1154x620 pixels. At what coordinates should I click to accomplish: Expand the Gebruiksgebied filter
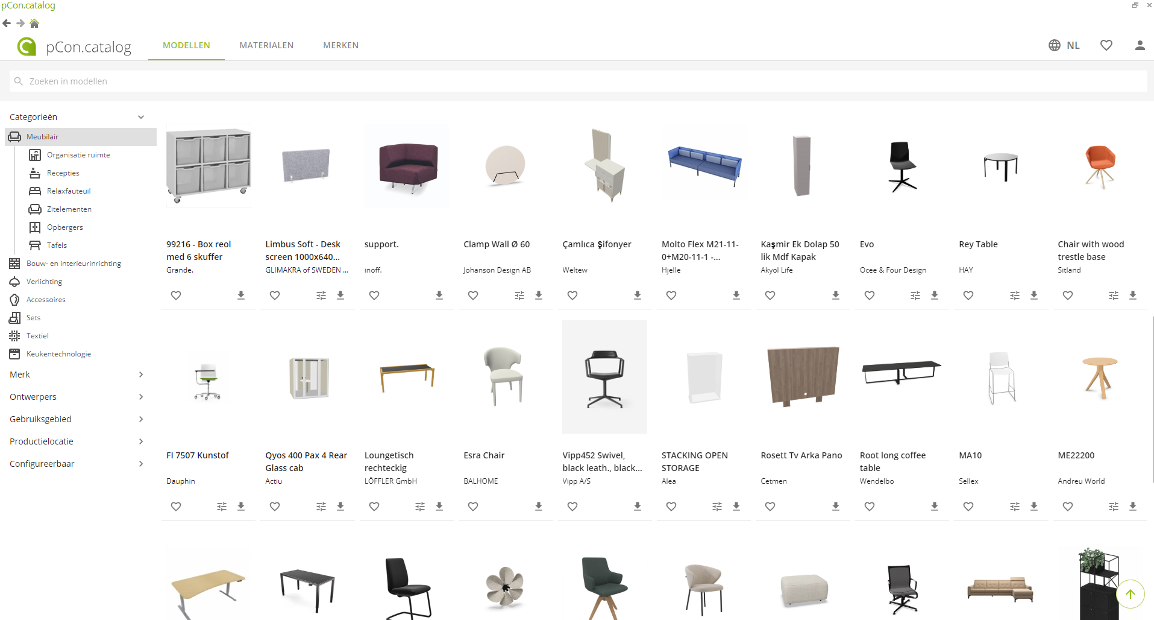141,419
